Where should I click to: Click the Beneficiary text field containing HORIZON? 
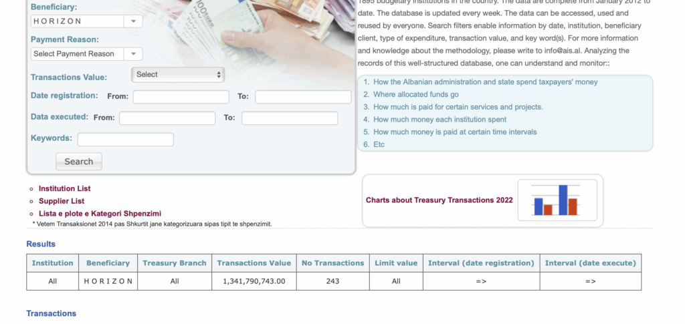76,21
